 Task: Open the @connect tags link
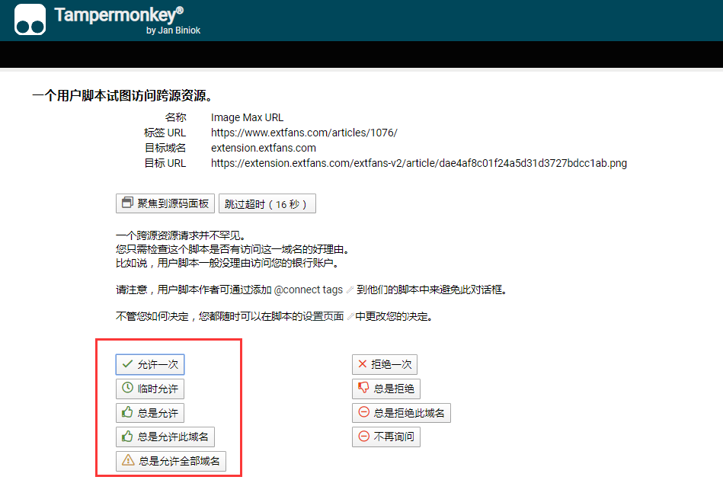tap(308, 290)
